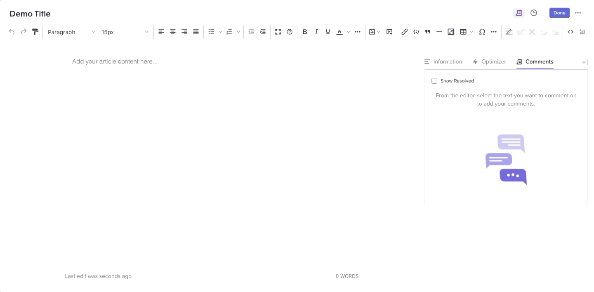The width and height of the screenshot is (594, 292).
Task: Click the 0 WORDS counter
Action: click(x=347, y=276)
